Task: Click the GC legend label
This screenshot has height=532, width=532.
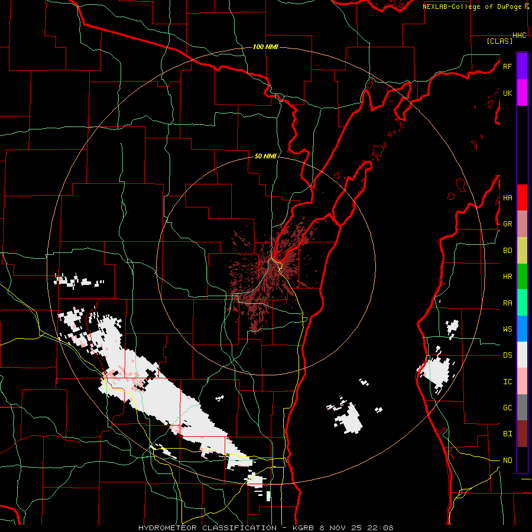Action: [x=507, y=408]
